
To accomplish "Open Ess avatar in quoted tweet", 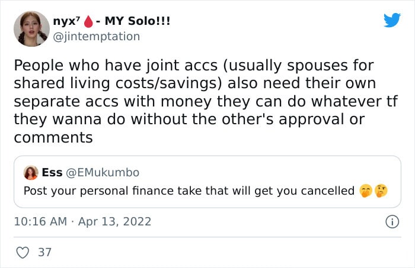I will (x=31, y=173).
